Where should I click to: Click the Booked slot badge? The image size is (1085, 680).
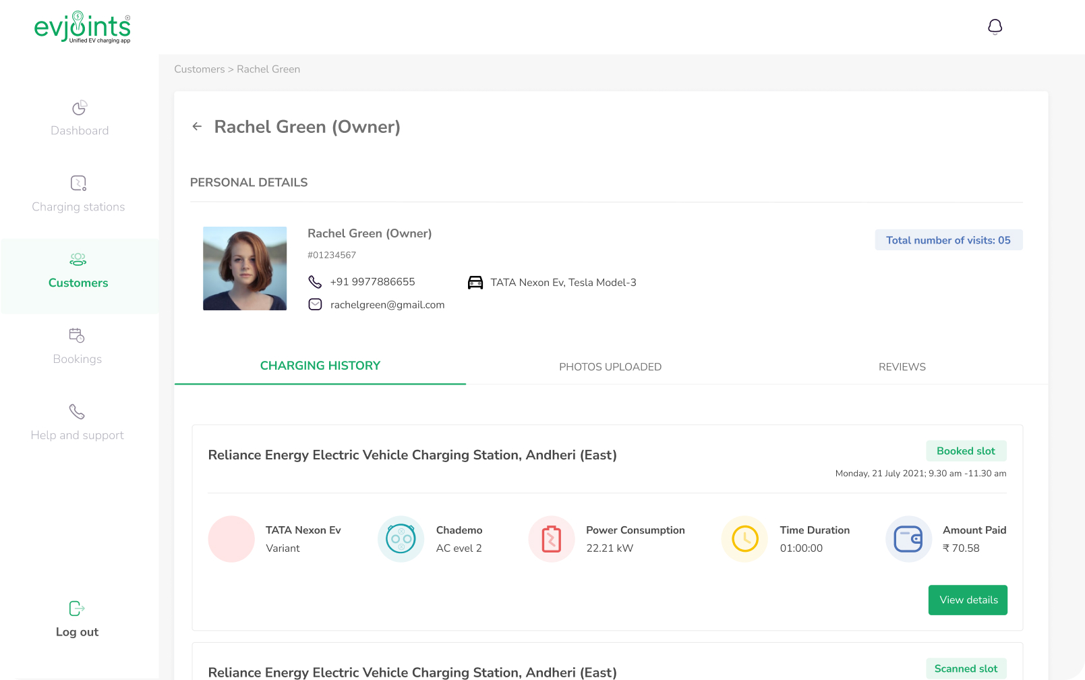[966, 451]
